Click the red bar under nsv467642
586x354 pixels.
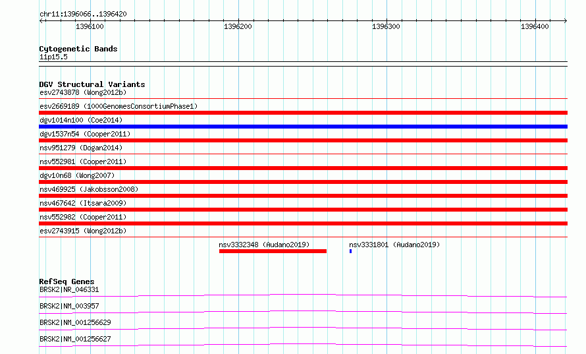[303, 210]
